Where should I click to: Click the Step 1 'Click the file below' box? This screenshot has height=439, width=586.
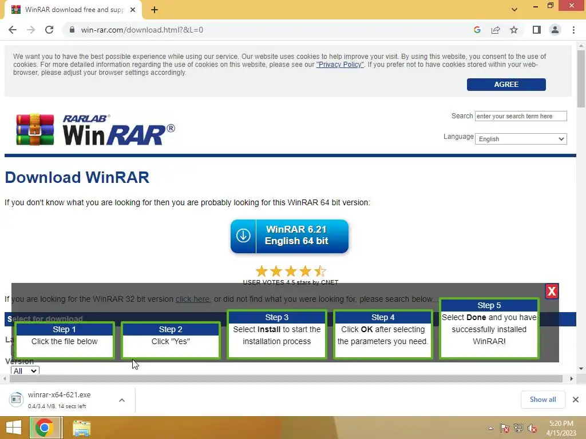[64, 340]
